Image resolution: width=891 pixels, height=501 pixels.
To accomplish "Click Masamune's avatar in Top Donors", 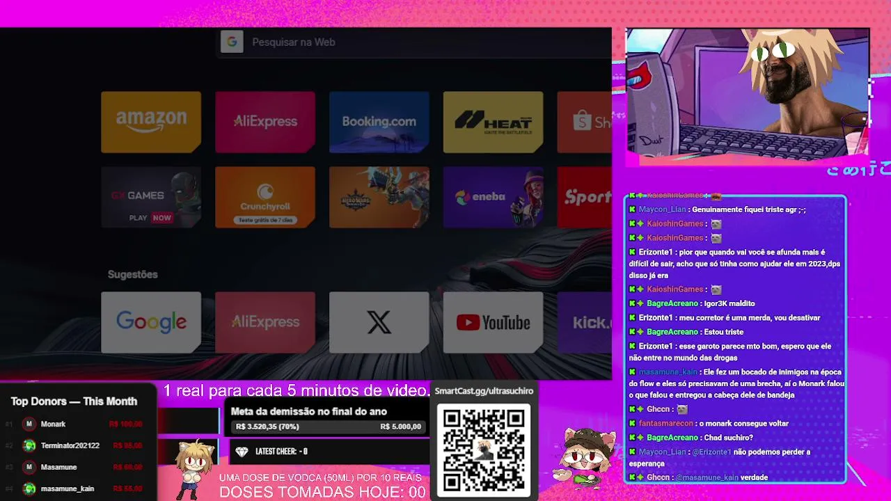I will [x=29, y=467].
